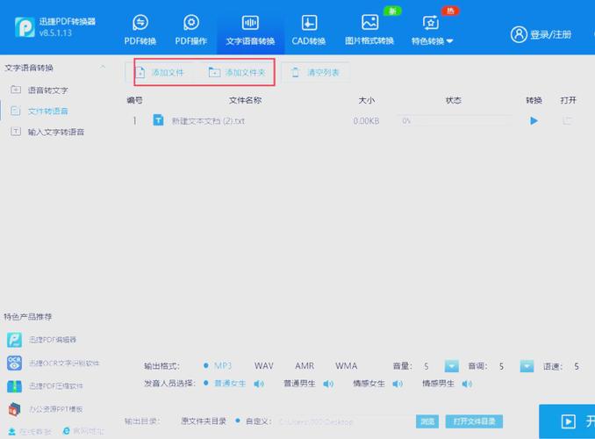Click the PDF转换 circular arrows icon

[x=140, y=23]
